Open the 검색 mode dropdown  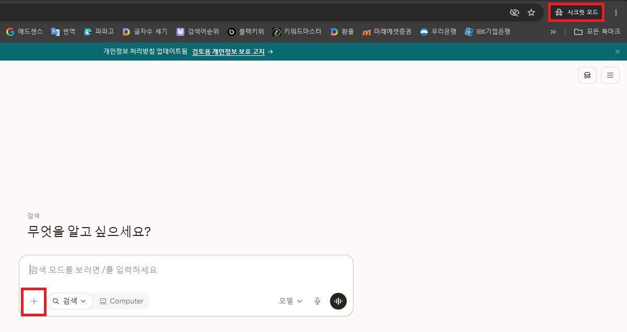point(70,301)
